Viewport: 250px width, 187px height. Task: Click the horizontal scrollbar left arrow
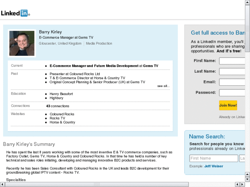[2, 185]
